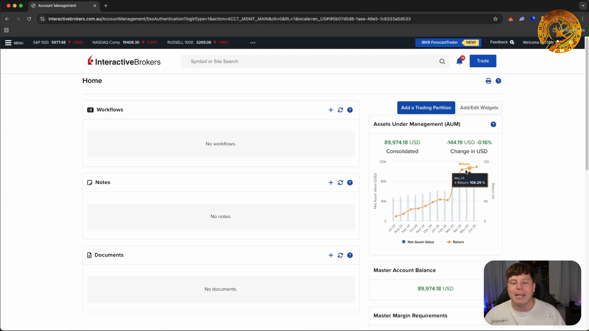589x331 pixels.
Task: Refresh the Workflows panel
Action: point(340,110)
